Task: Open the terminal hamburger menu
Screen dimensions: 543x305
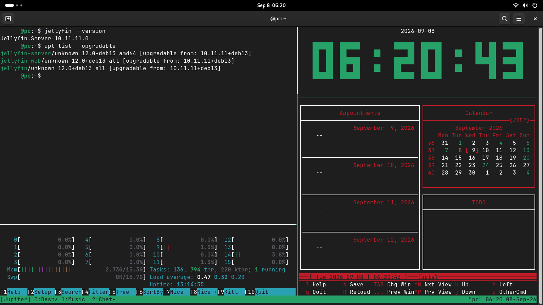Action: tap(519, 19)
